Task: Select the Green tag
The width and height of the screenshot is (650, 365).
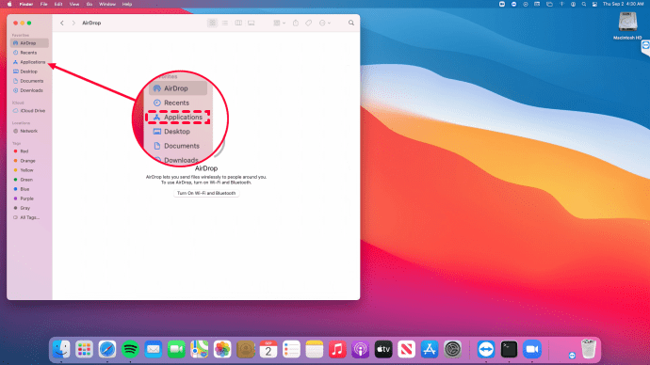Action: tap(29, 180)
